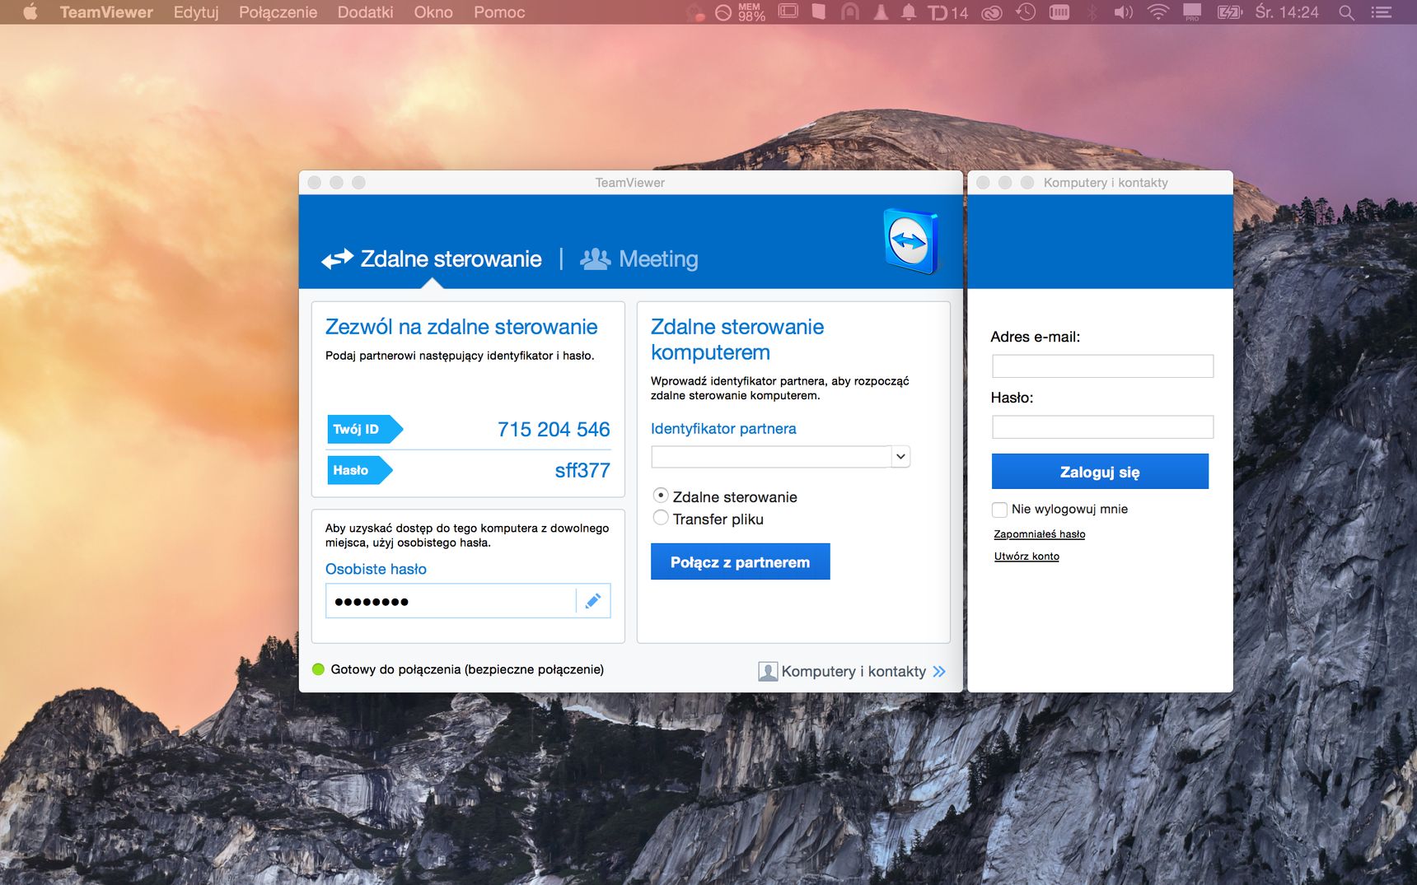Click the PRO display menu bar icon
The width and height of the screenshot is (1417, 885).
click(x=1192, y=12)
